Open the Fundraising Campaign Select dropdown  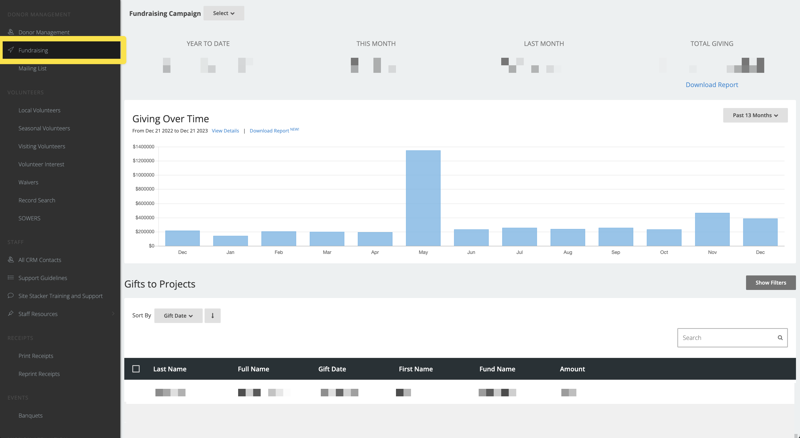[224, 13]
